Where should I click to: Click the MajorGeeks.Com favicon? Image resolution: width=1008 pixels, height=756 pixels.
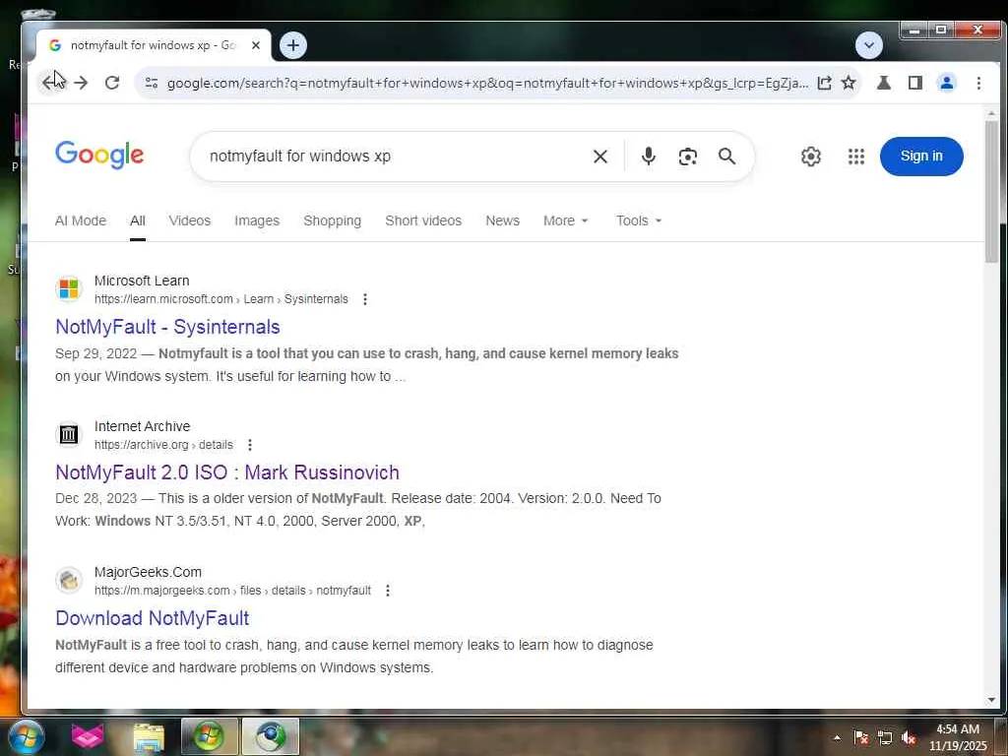(x=69, y=581)
